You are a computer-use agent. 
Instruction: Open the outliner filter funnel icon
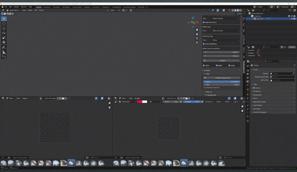pos(290,10)
